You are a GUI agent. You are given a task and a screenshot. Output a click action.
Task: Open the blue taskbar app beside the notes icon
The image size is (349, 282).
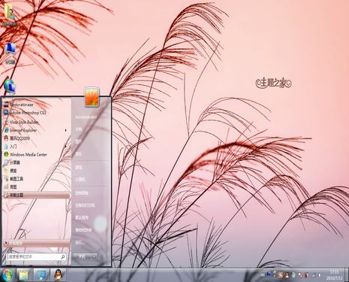(x=41, y=275)
